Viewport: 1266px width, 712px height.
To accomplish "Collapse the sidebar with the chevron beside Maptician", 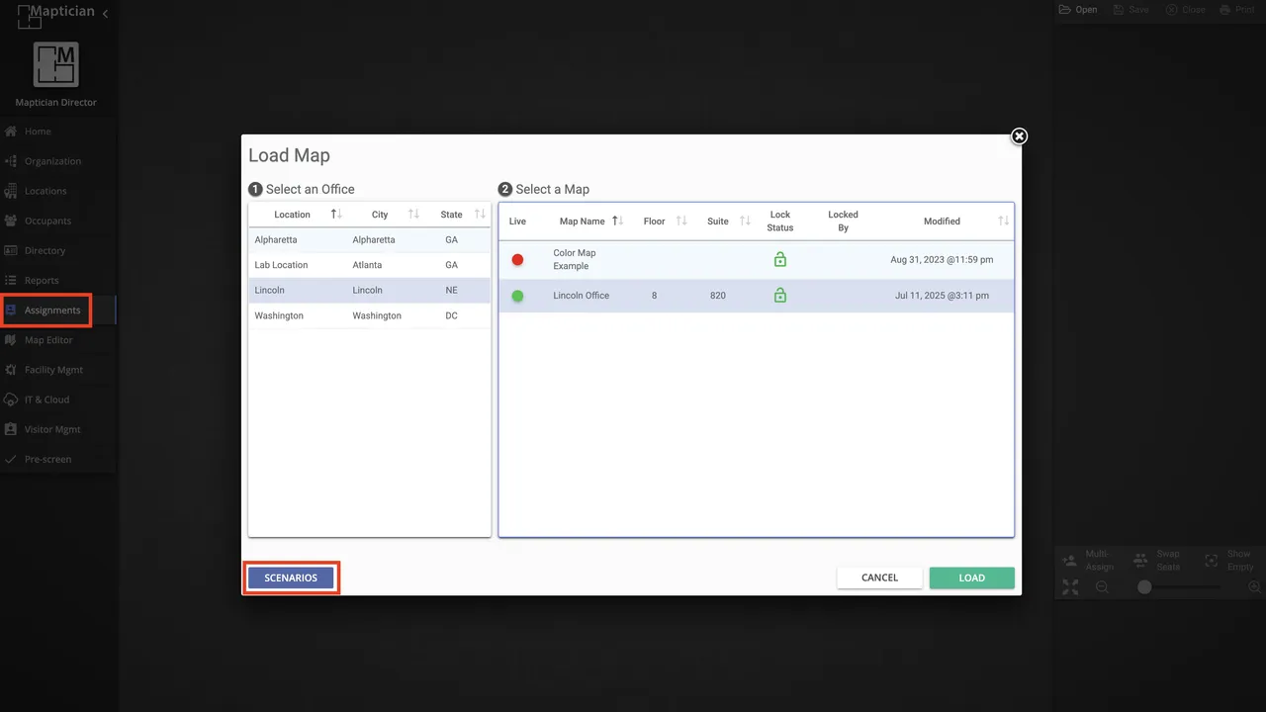I will click(105, 13).
